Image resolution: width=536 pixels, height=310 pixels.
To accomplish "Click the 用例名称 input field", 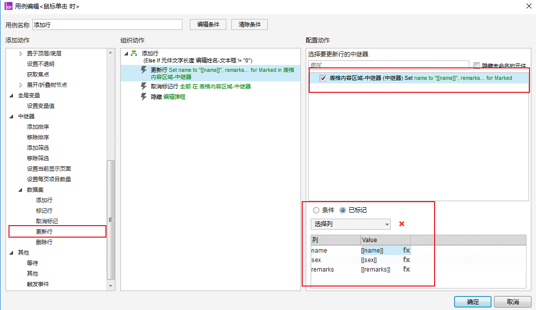I will click(x=107, y=24).
